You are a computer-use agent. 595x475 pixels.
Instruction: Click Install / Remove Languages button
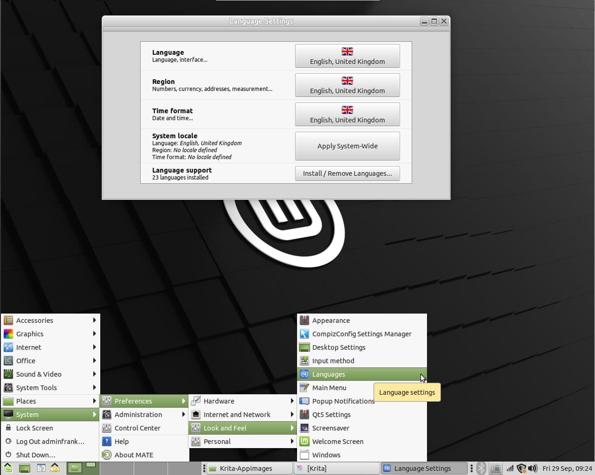tap(347, 173)
